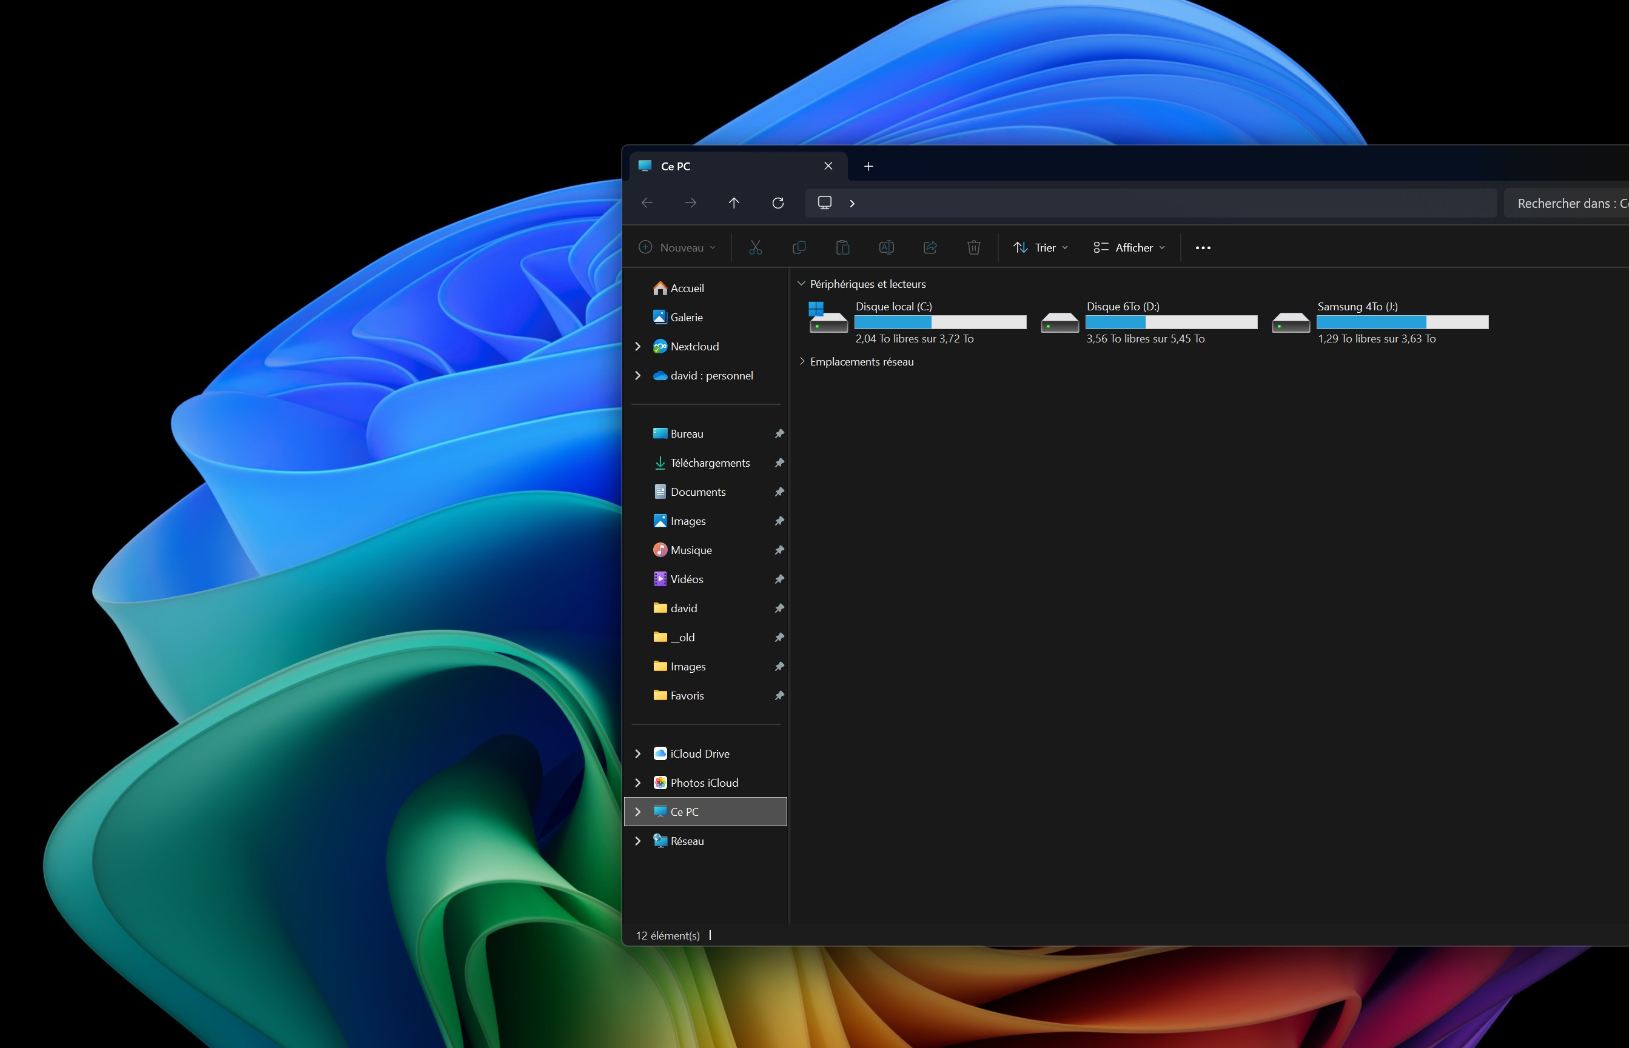Screen dimensions: 1629x1048
Task: Open the Trier sort menu
Action: pos(1040,247)
